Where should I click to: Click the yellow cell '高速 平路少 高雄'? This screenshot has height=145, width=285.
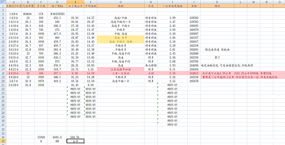tap(121, 42)
